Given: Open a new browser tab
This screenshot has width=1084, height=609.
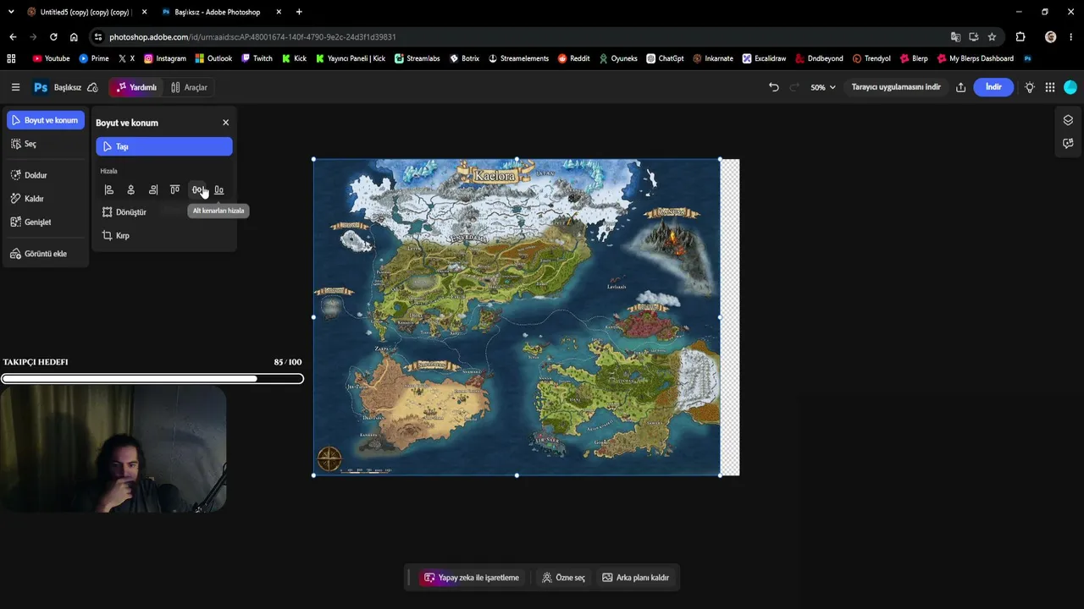Looking at the screenshot, I should coord(299,12).
